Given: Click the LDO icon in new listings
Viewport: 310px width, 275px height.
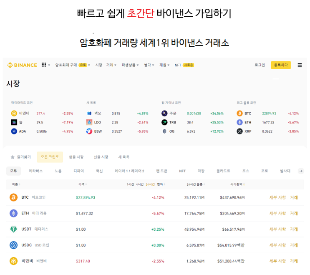Looking at the screenshot, I should pyautogui.click(x=89, y=122).
